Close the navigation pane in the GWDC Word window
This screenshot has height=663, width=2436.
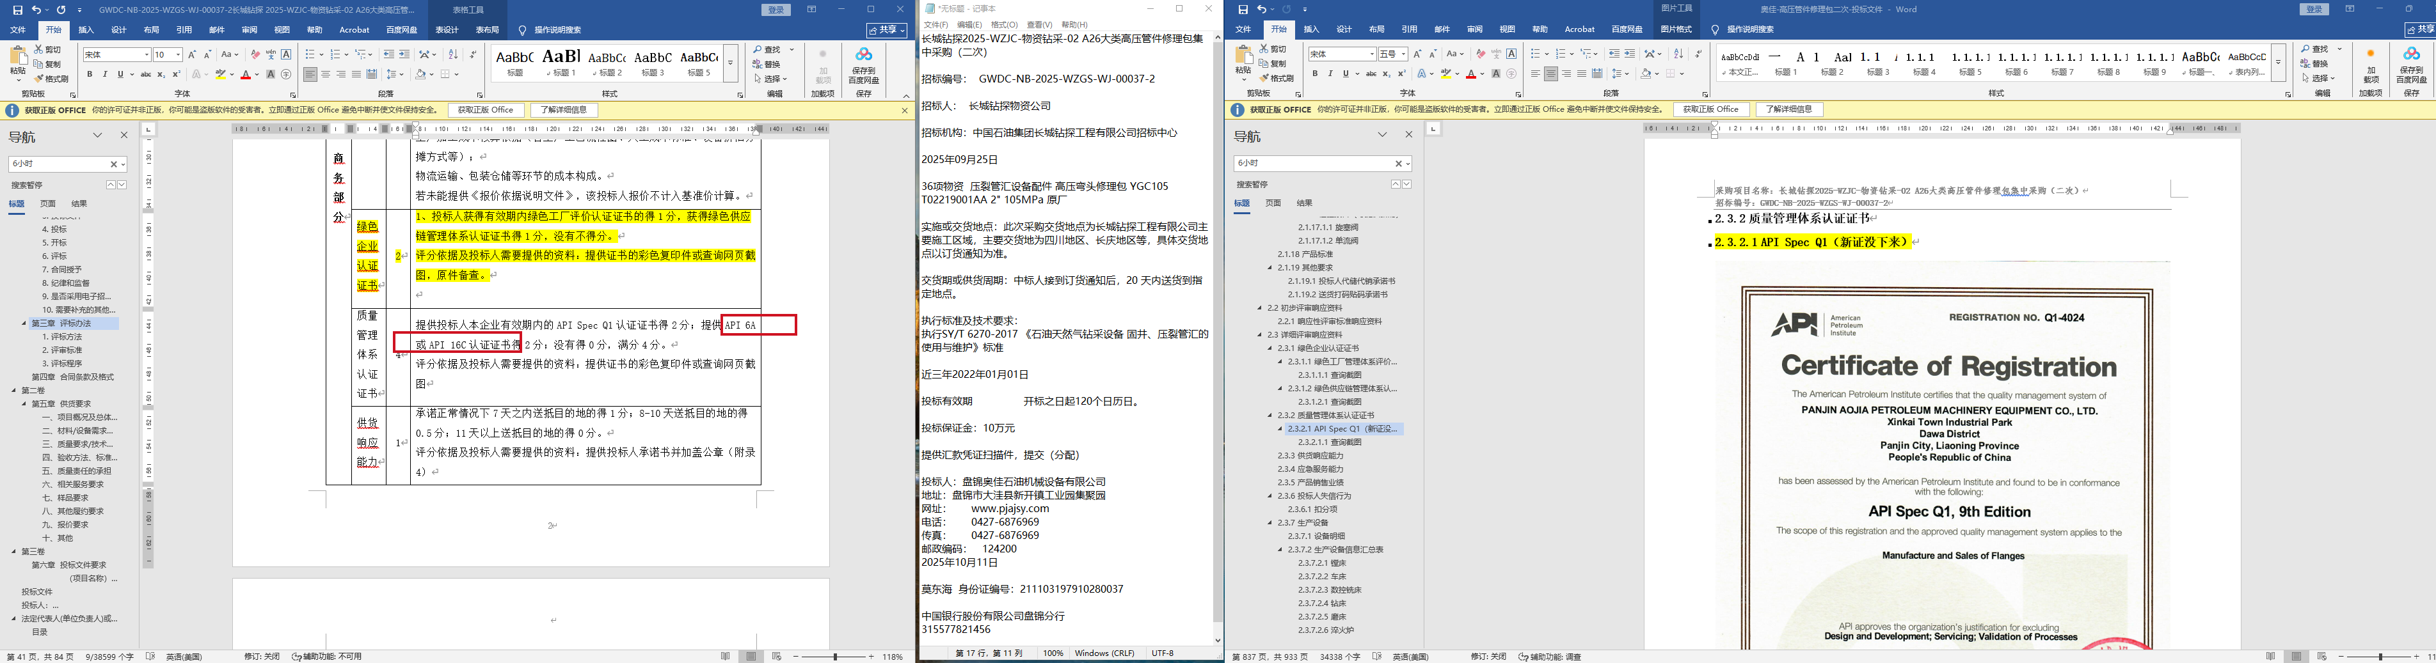[x=124, y=135]
